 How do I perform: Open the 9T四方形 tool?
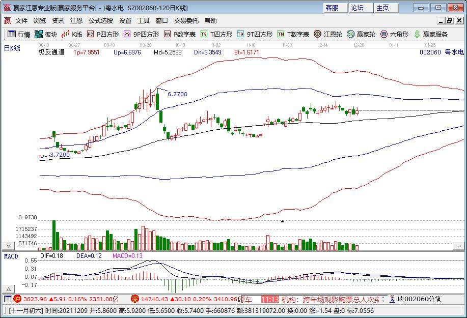[x=255, y=34]
